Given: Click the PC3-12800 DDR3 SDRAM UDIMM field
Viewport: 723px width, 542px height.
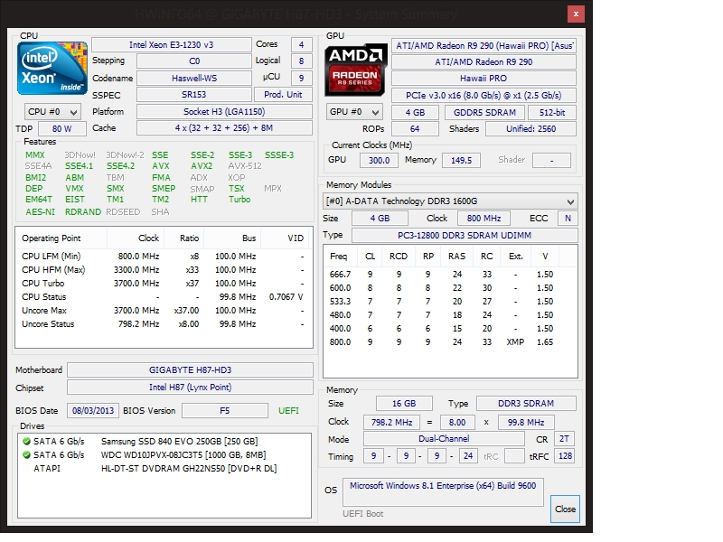Looking at the screenshot, I should point(465,236).
